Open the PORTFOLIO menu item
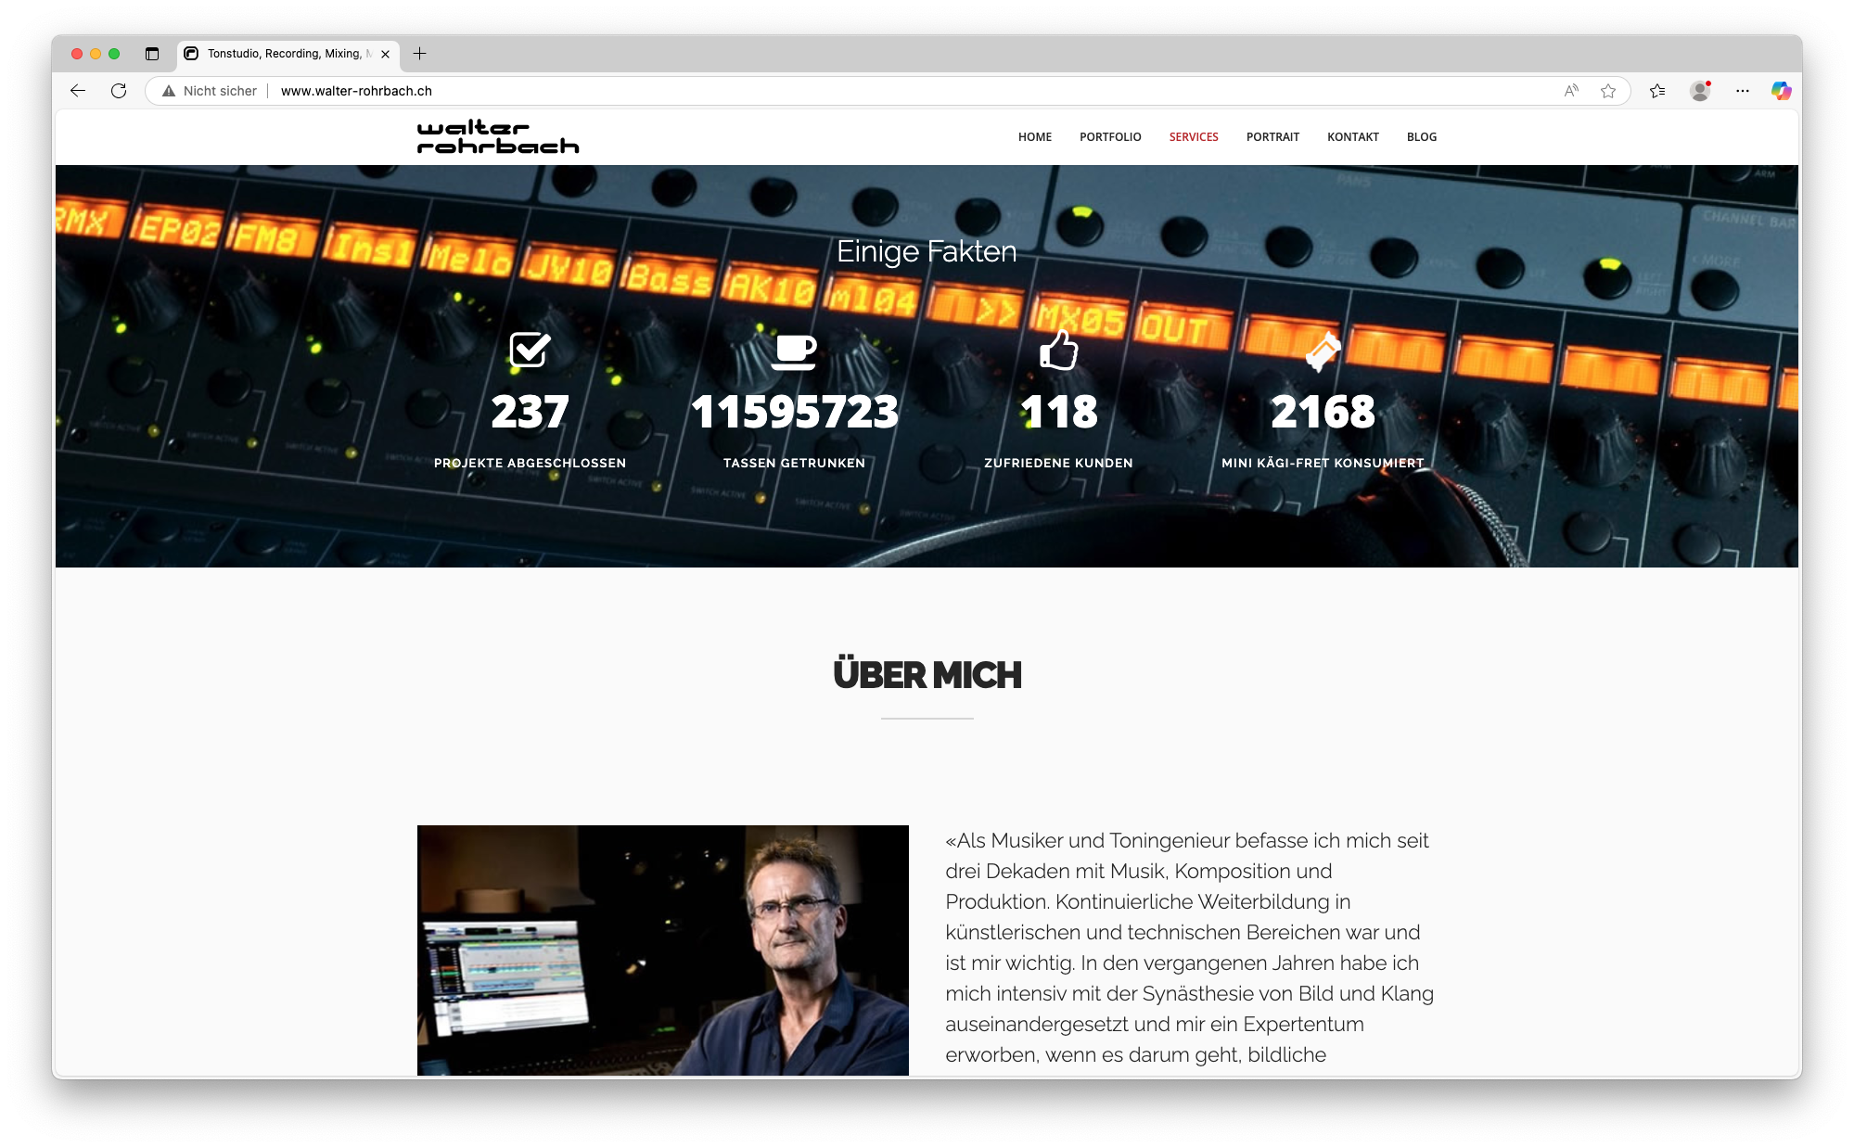Screen dimensions: 1854x1148 (1110, 137)
